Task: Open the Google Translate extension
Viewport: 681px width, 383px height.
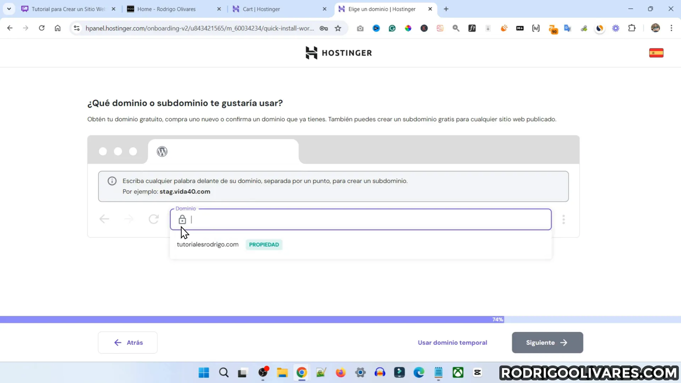Action: 567,28
